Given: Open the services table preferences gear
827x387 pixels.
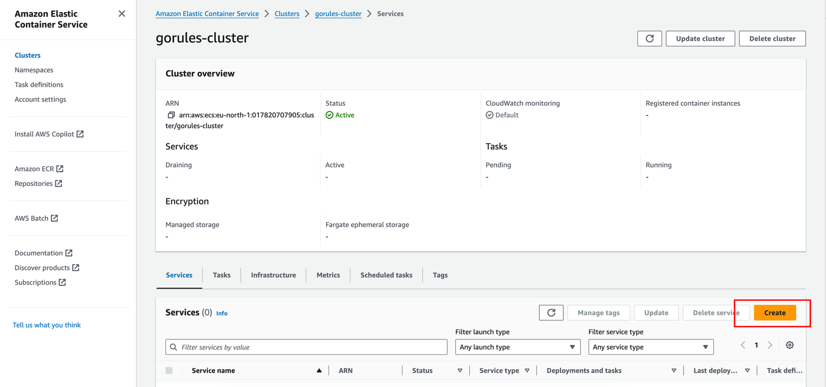Looking at the screenshot, I should tap(790, 345).
